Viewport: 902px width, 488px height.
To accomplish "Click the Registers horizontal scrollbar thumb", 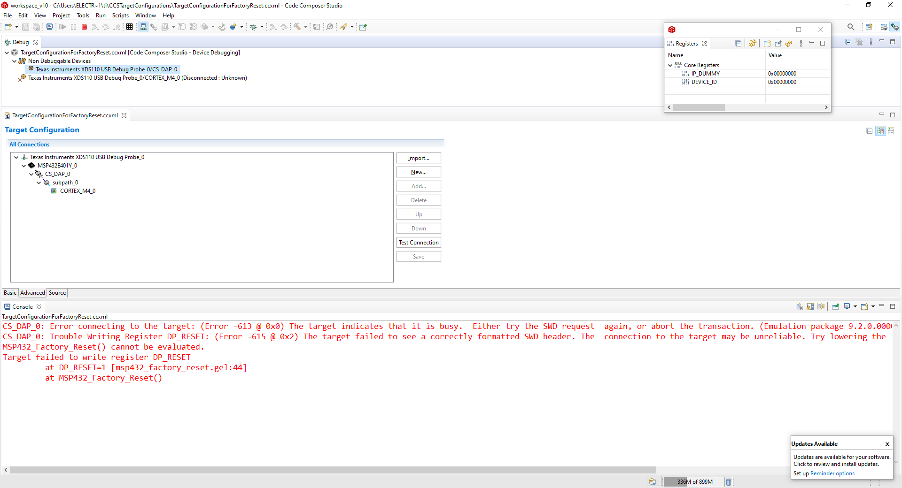I will pos(699,107).
